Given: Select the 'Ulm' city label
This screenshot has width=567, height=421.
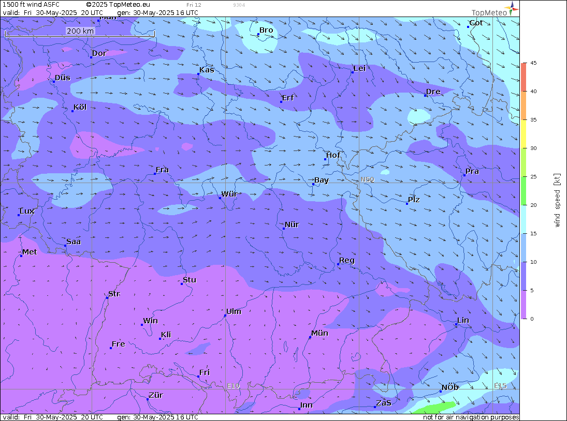Looking at the screenshot, I should point(234,311).
